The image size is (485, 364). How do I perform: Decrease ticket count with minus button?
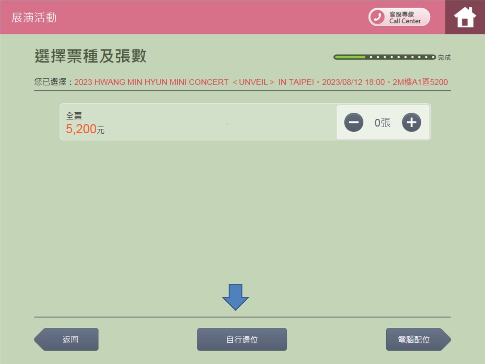pos(354,122)
